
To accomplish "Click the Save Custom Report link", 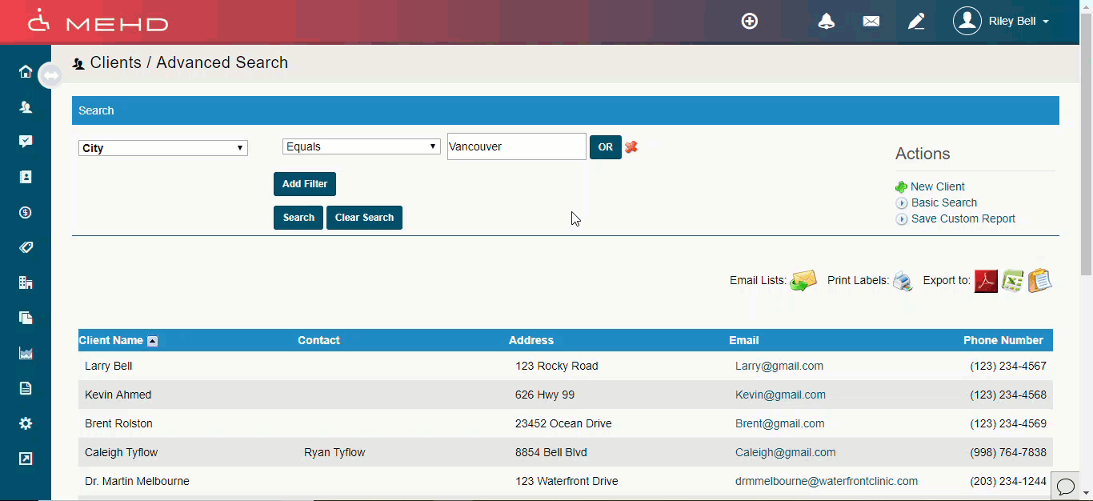I will tap(963, 218).
